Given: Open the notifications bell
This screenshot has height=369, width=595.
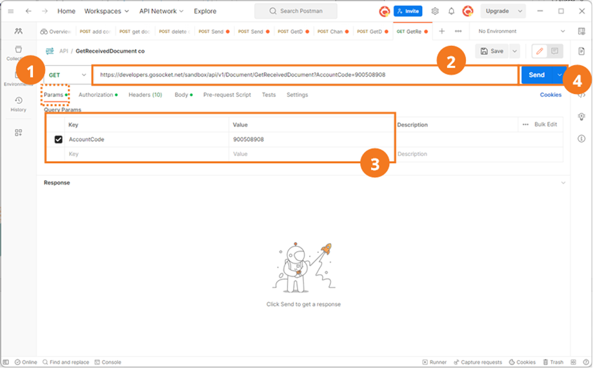Looking at the screenshot, I should pos(451,12).
